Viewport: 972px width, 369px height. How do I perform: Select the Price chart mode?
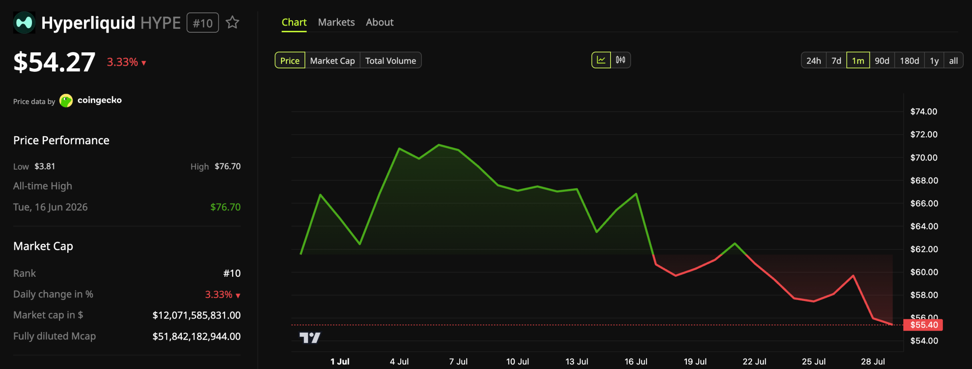(290, 60)
